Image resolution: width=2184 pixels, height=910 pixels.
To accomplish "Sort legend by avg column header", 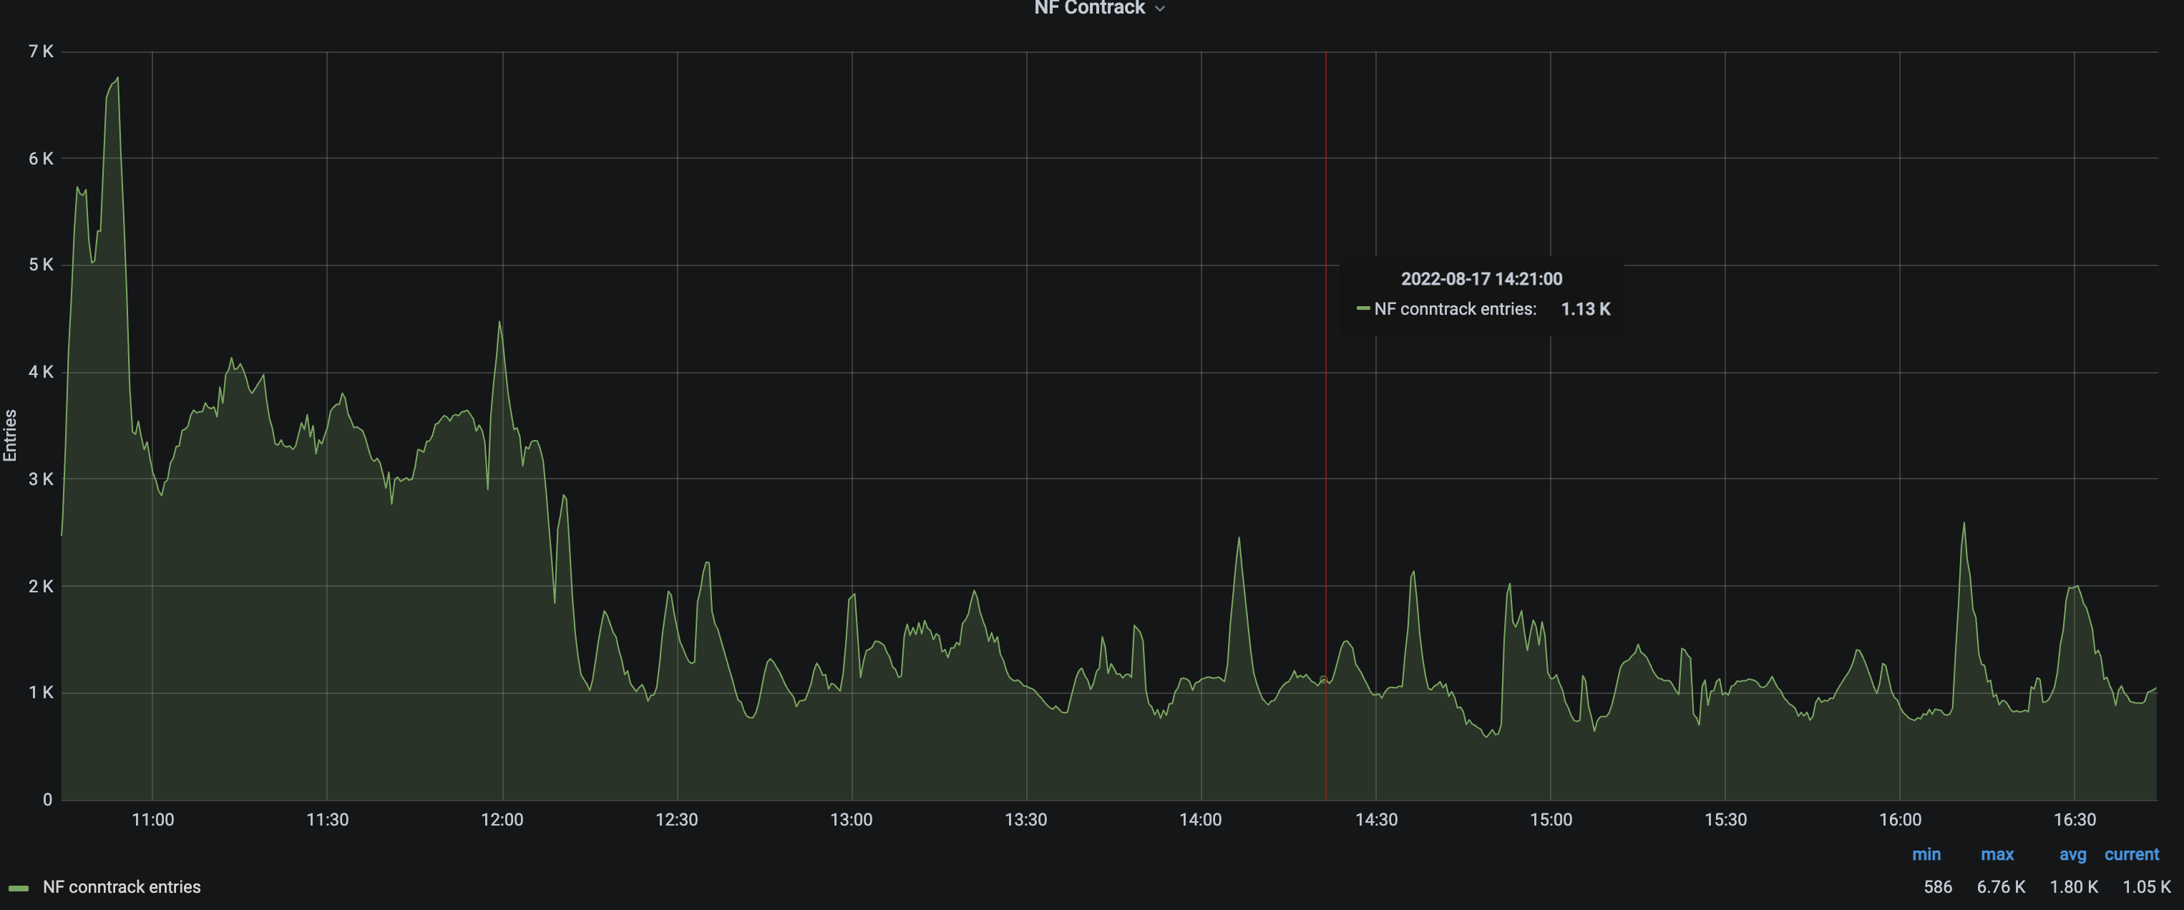I will pyautogui.click(x=2072, y=854).
